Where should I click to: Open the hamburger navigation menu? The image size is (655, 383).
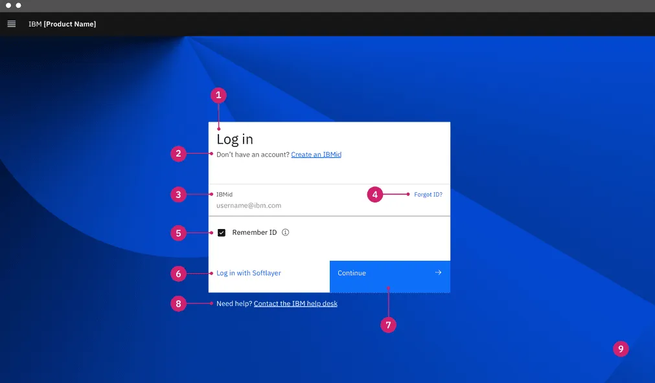coord(11,24)
